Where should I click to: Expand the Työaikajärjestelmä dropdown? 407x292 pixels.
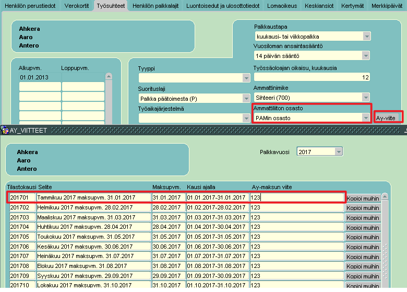point(246,118)
